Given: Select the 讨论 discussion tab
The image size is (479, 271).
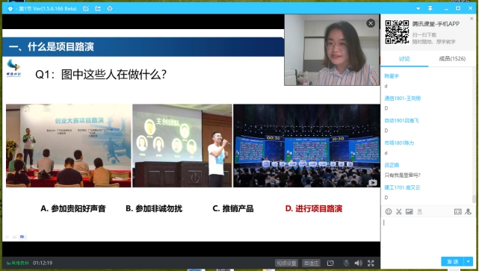Looking at the screenshot, I should click(x=404, y=58).
